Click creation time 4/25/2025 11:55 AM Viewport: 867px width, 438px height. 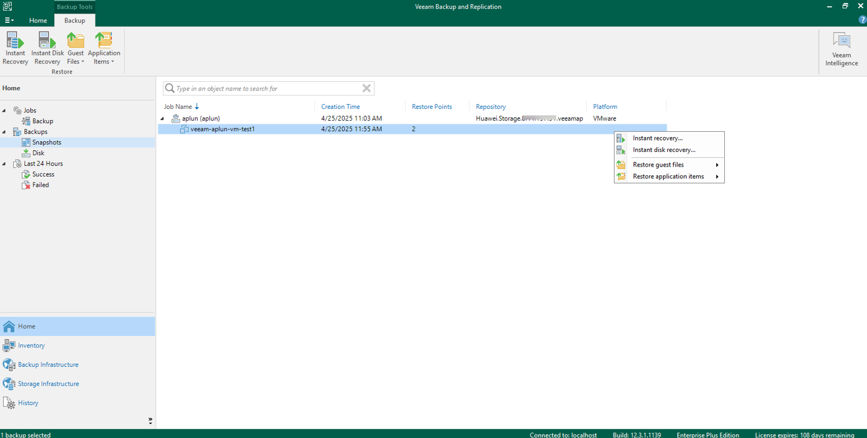click(x=352, y=129)
